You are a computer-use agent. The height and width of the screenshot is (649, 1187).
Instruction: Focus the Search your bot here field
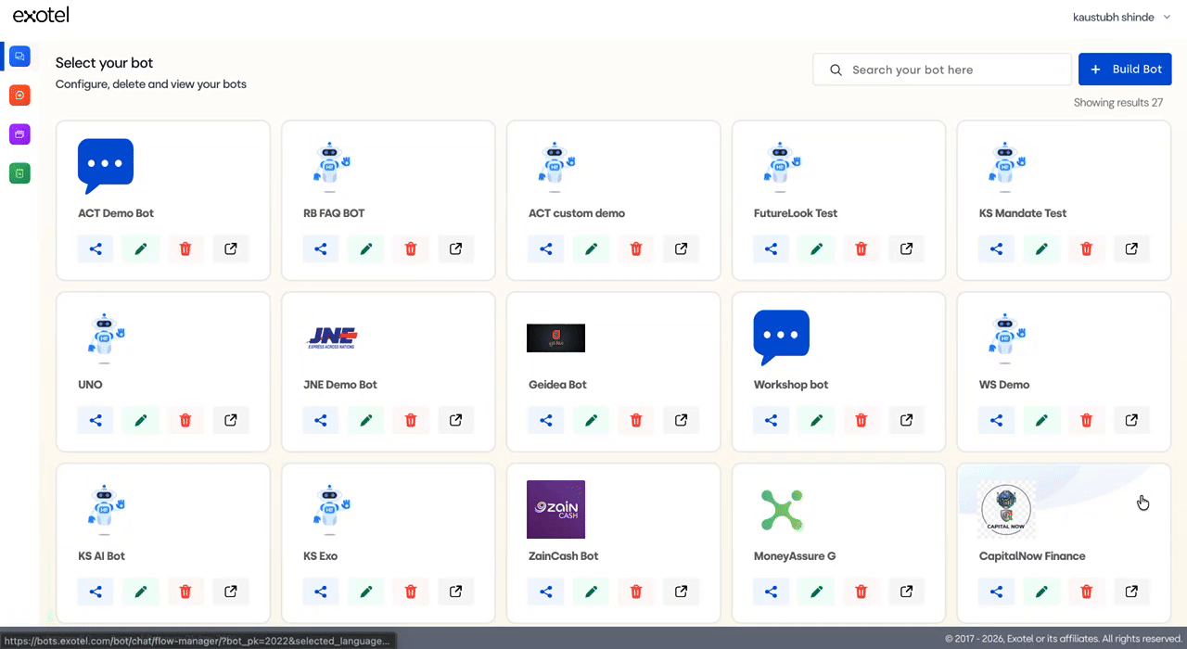[x=942, y=70]
